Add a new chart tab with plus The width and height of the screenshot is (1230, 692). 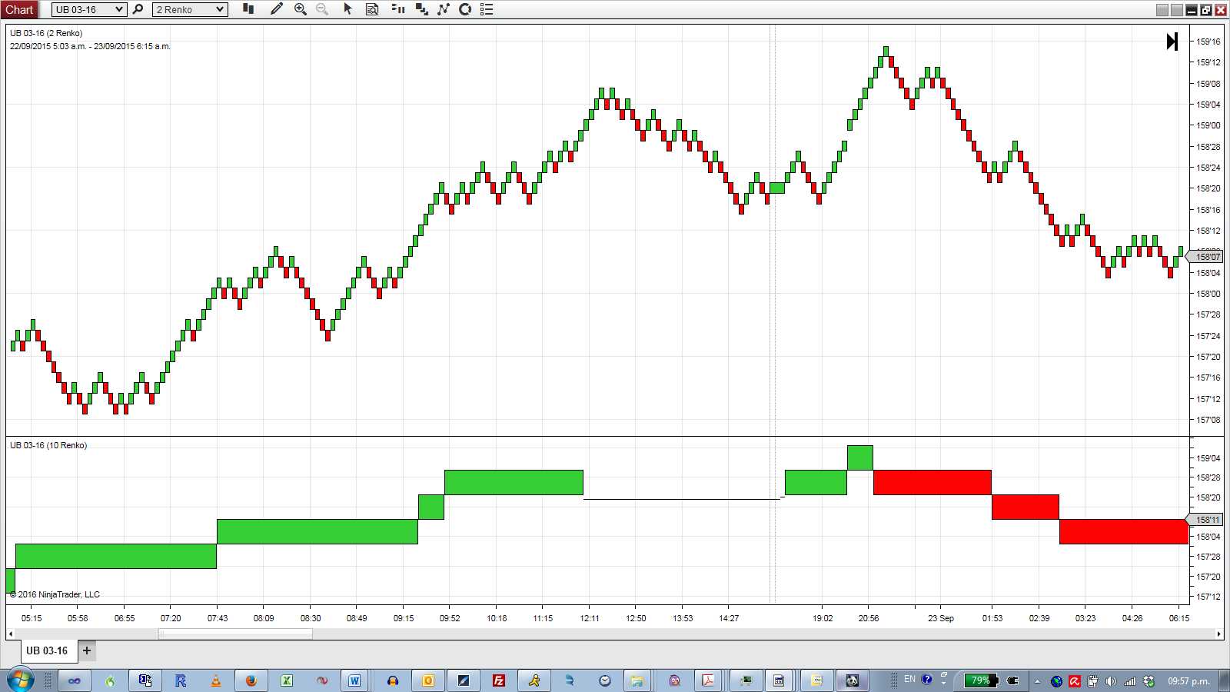[x=87, y=650]
